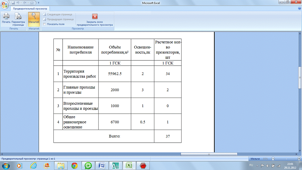
Task: Click the red close preview icon
Action: [95, 17]
